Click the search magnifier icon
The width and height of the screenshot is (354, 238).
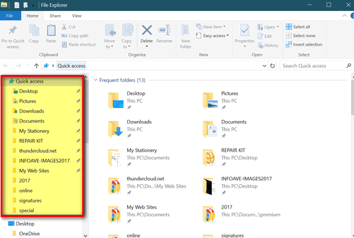[x=349, y=66]
